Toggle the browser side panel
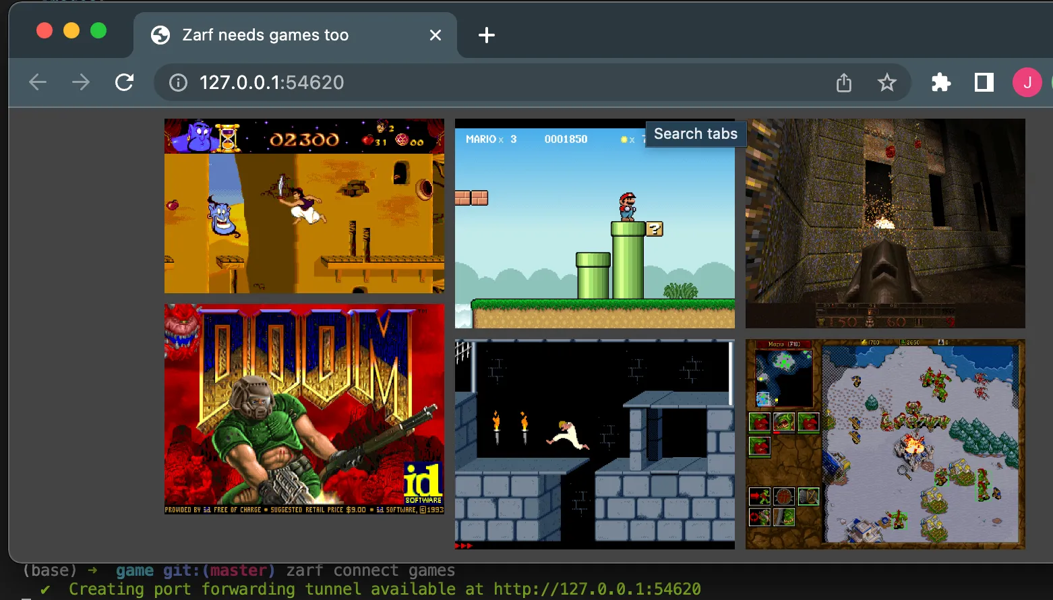 [x=984, y=82]
